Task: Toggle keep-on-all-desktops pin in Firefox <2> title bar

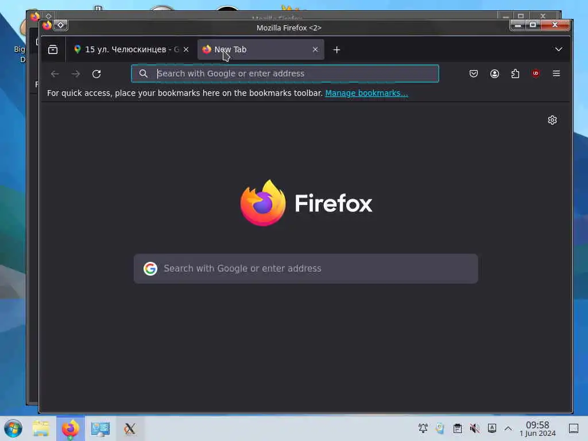Action: tap(61, 25)
